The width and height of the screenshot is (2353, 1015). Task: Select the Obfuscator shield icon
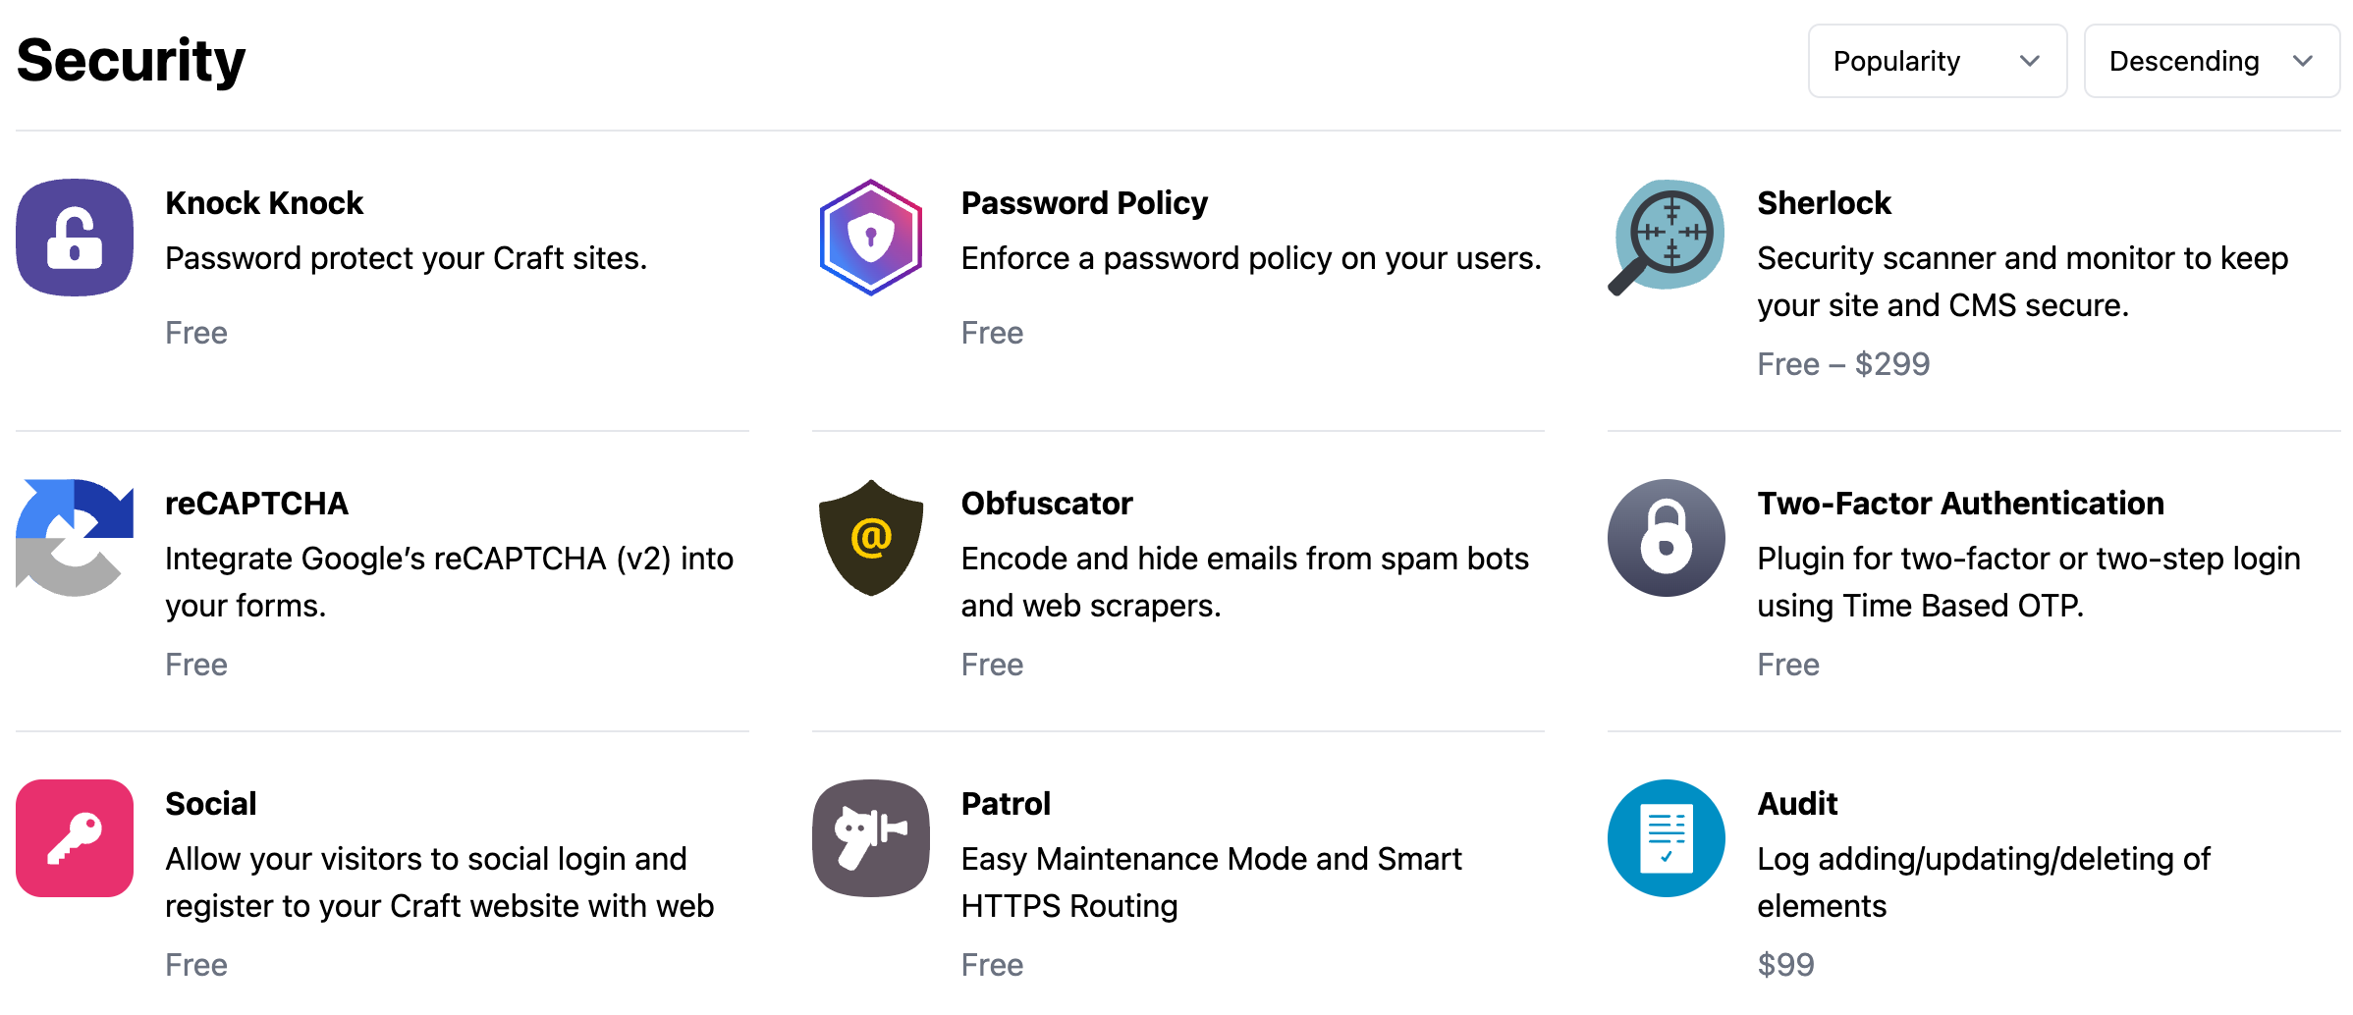870,538
